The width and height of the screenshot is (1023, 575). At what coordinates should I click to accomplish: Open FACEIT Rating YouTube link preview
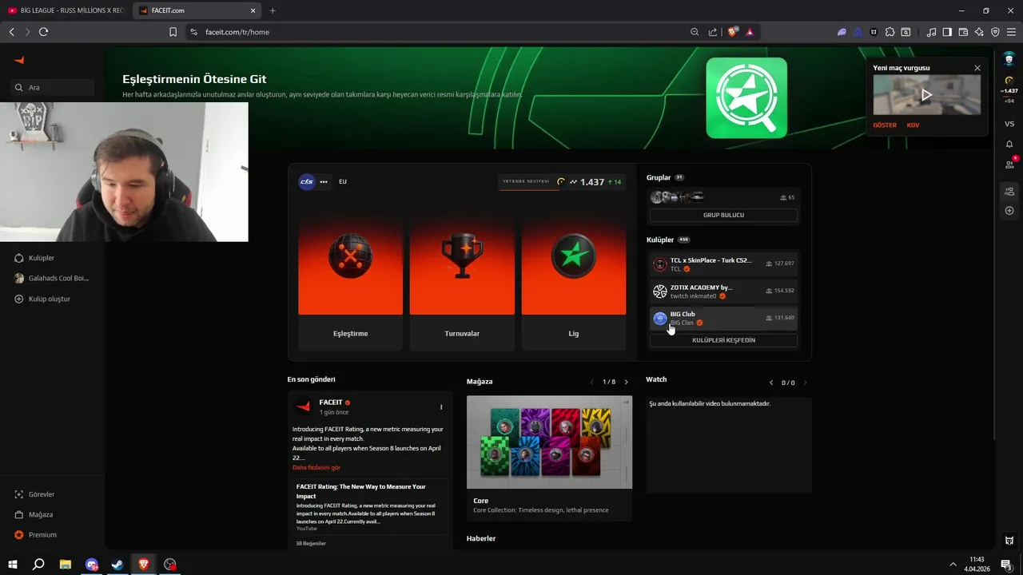[369, 506]
